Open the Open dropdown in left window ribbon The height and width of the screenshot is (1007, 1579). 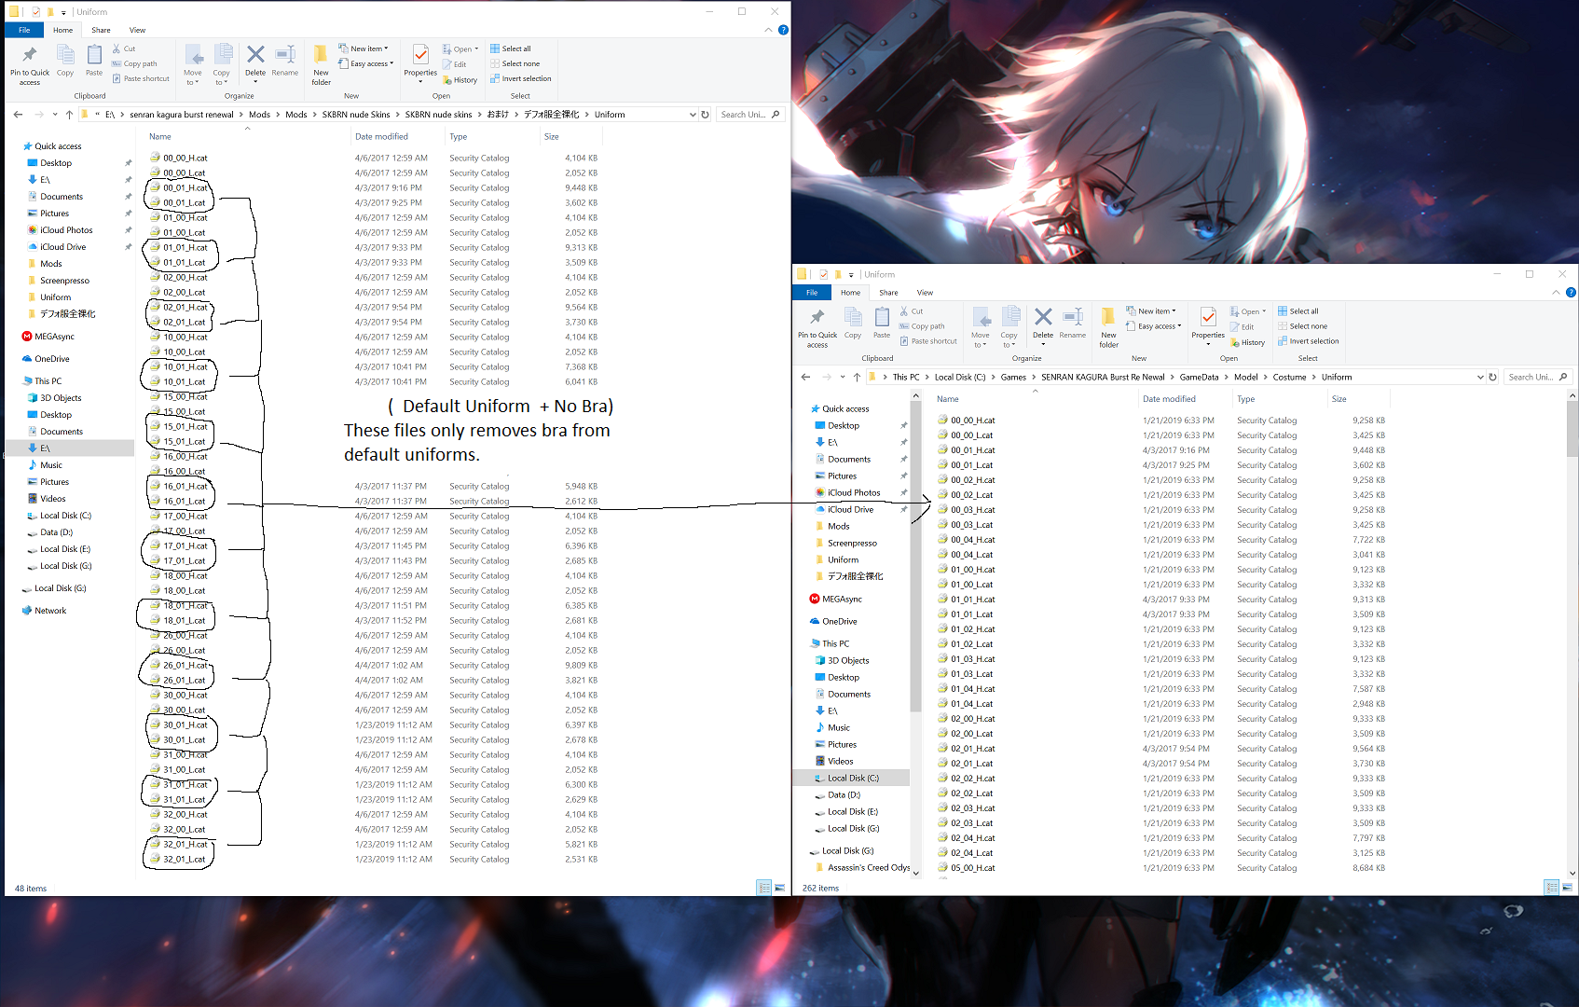coord(461,49)
